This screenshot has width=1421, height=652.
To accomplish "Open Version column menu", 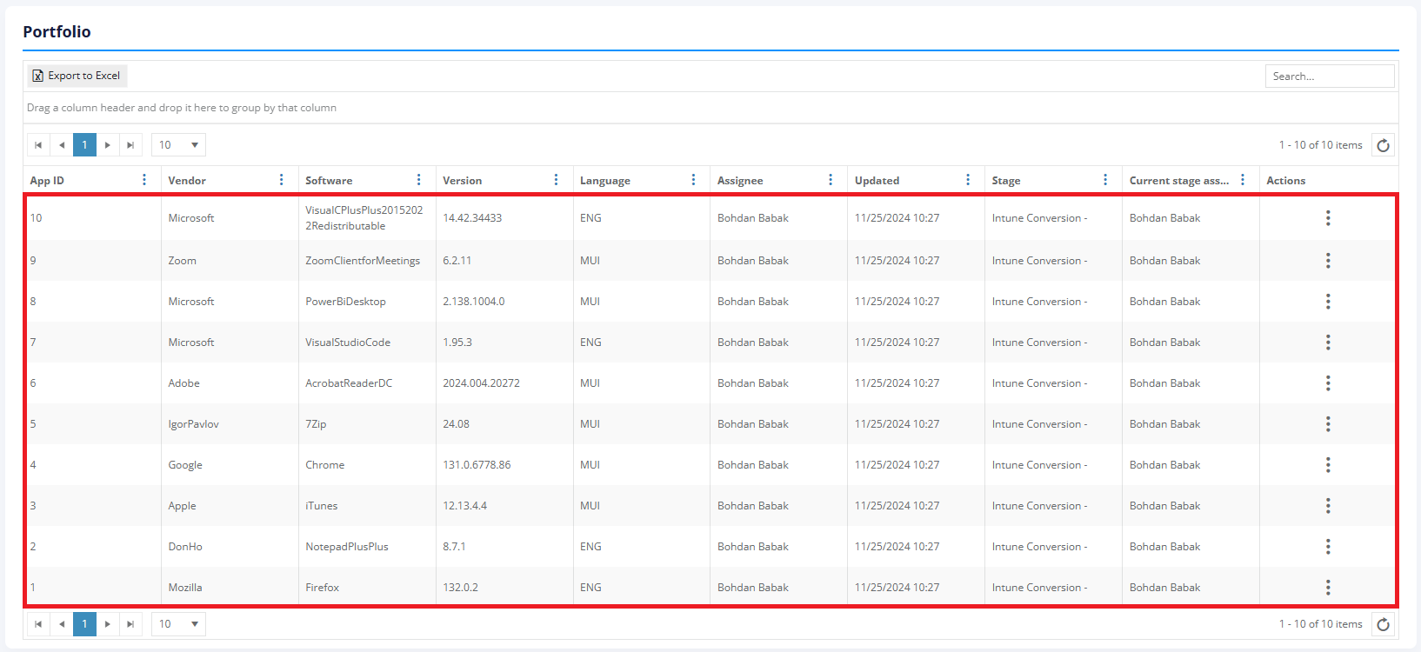I will pyautogui.click(x=557, y=180).
